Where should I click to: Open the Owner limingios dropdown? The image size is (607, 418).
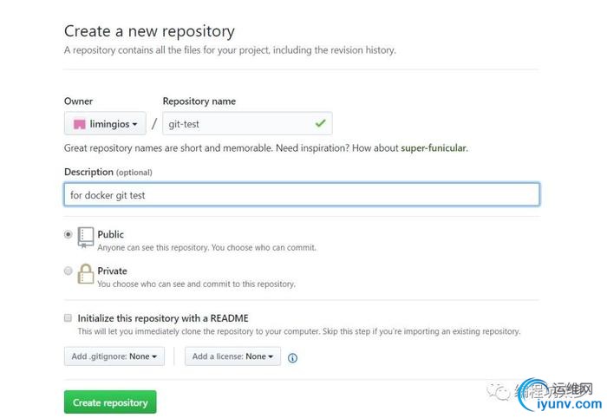(105, 123)
